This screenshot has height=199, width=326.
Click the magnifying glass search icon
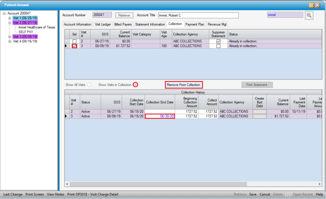click(x=308, y=15)
